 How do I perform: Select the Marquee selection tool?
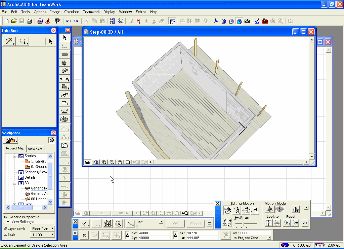(64, 46)
